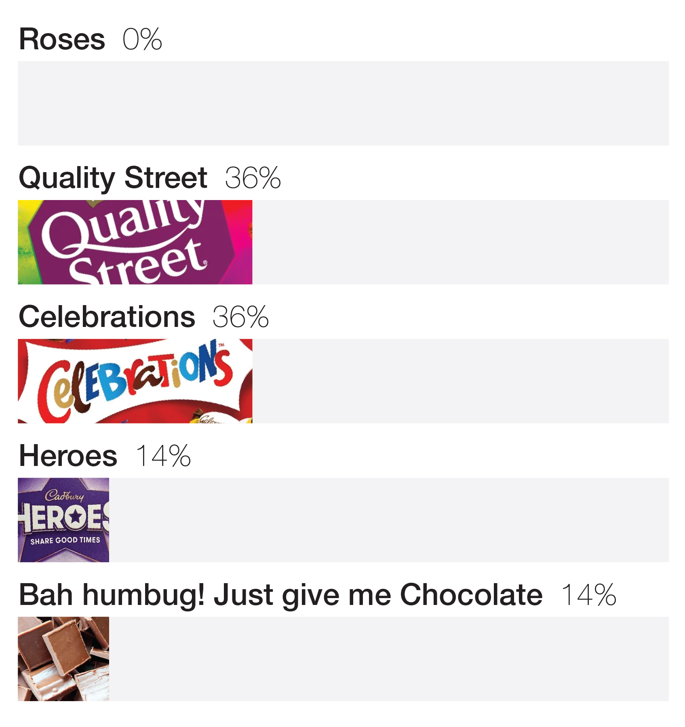685x727 pixels.
Task: Click the Celebrations 36% percentage
Action: click(241, 317)
